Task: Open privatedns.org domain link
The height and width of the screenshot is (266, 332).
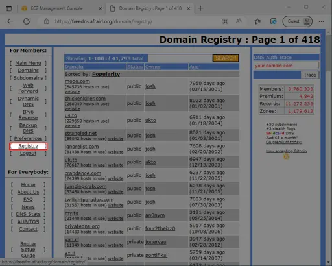Action: pos(82,226)
